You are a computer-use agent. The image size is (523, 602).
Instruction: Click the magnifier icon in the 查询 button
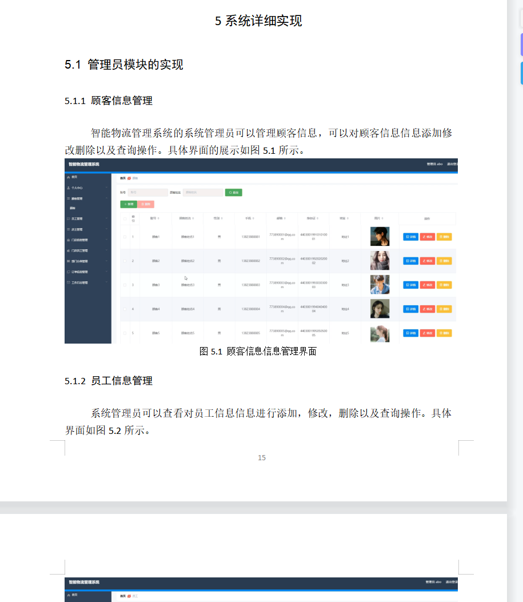click(x=230, y=192)
